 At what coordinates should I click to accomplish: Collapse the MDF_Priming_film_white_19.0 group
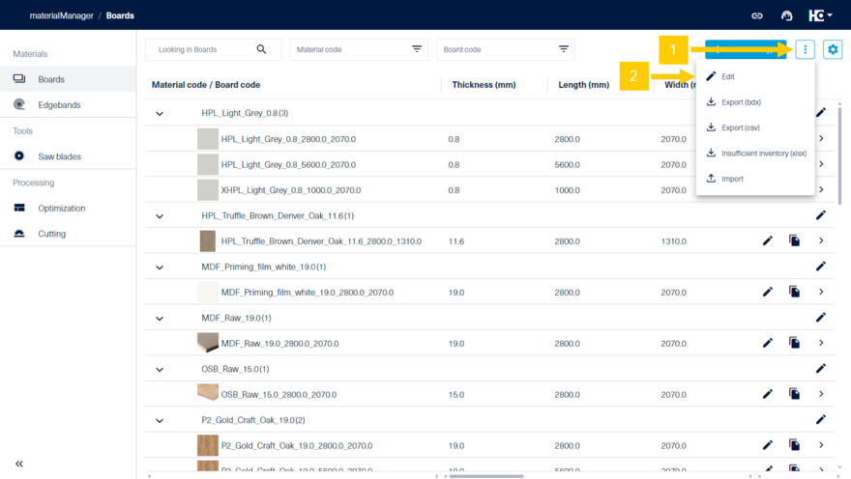[160, 268]
